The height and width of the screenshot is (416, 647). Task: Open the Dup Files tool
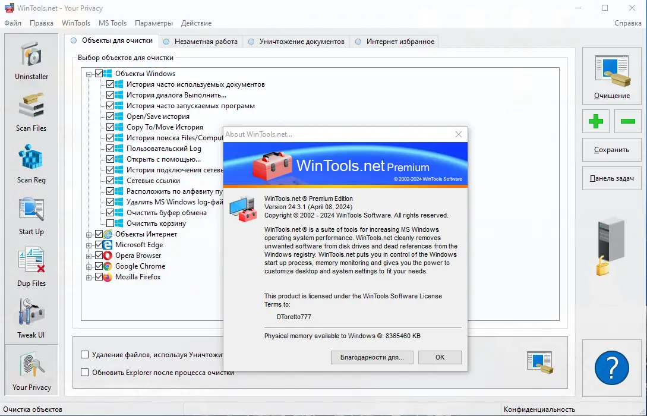(x=31, y=267)
